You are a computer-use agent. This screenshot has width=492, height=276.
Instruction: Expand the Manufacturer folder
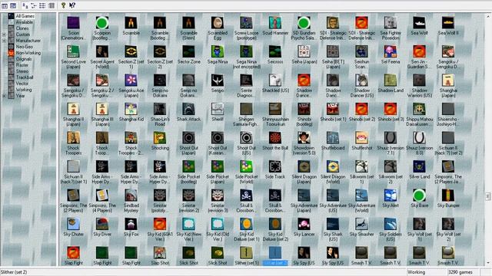pos(4,41)
